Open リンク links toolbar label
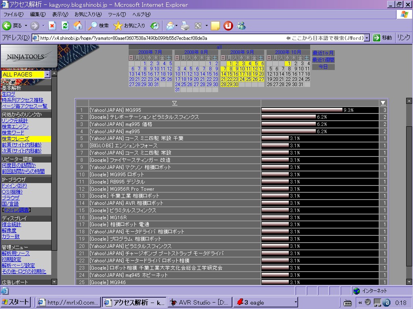The height and width of the screenshot is (309, 413). 403,38
